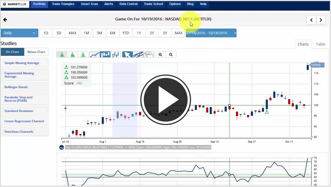Screen dimensions: 331x187
Task: Switch to candlestick chart type
Action: click(x=105, y=54)
